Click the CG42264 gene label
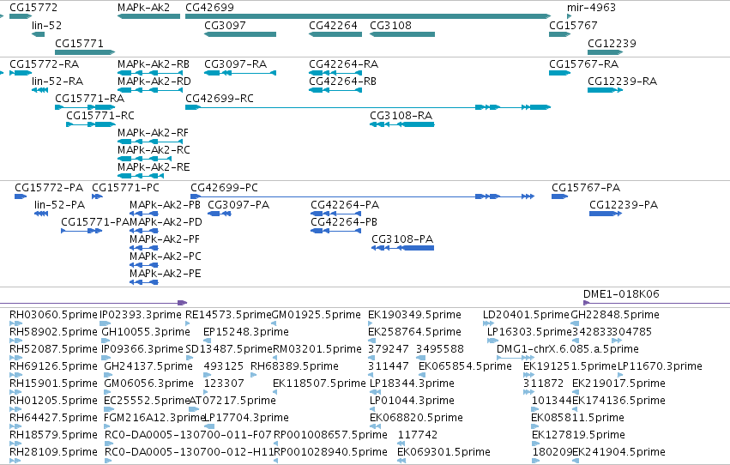The image size is (730, 465). pyautogui.click(x=333, y=25)
